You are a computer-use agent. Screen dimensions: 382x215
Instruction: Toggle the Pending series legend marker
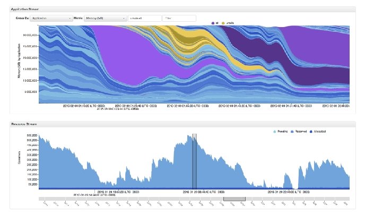(275, 132)
